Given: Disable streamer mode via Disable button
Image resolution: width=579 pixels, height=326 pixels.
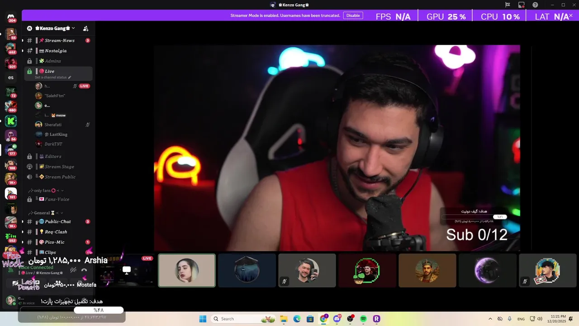Looking at the screenshot, I should coord(353,15).
